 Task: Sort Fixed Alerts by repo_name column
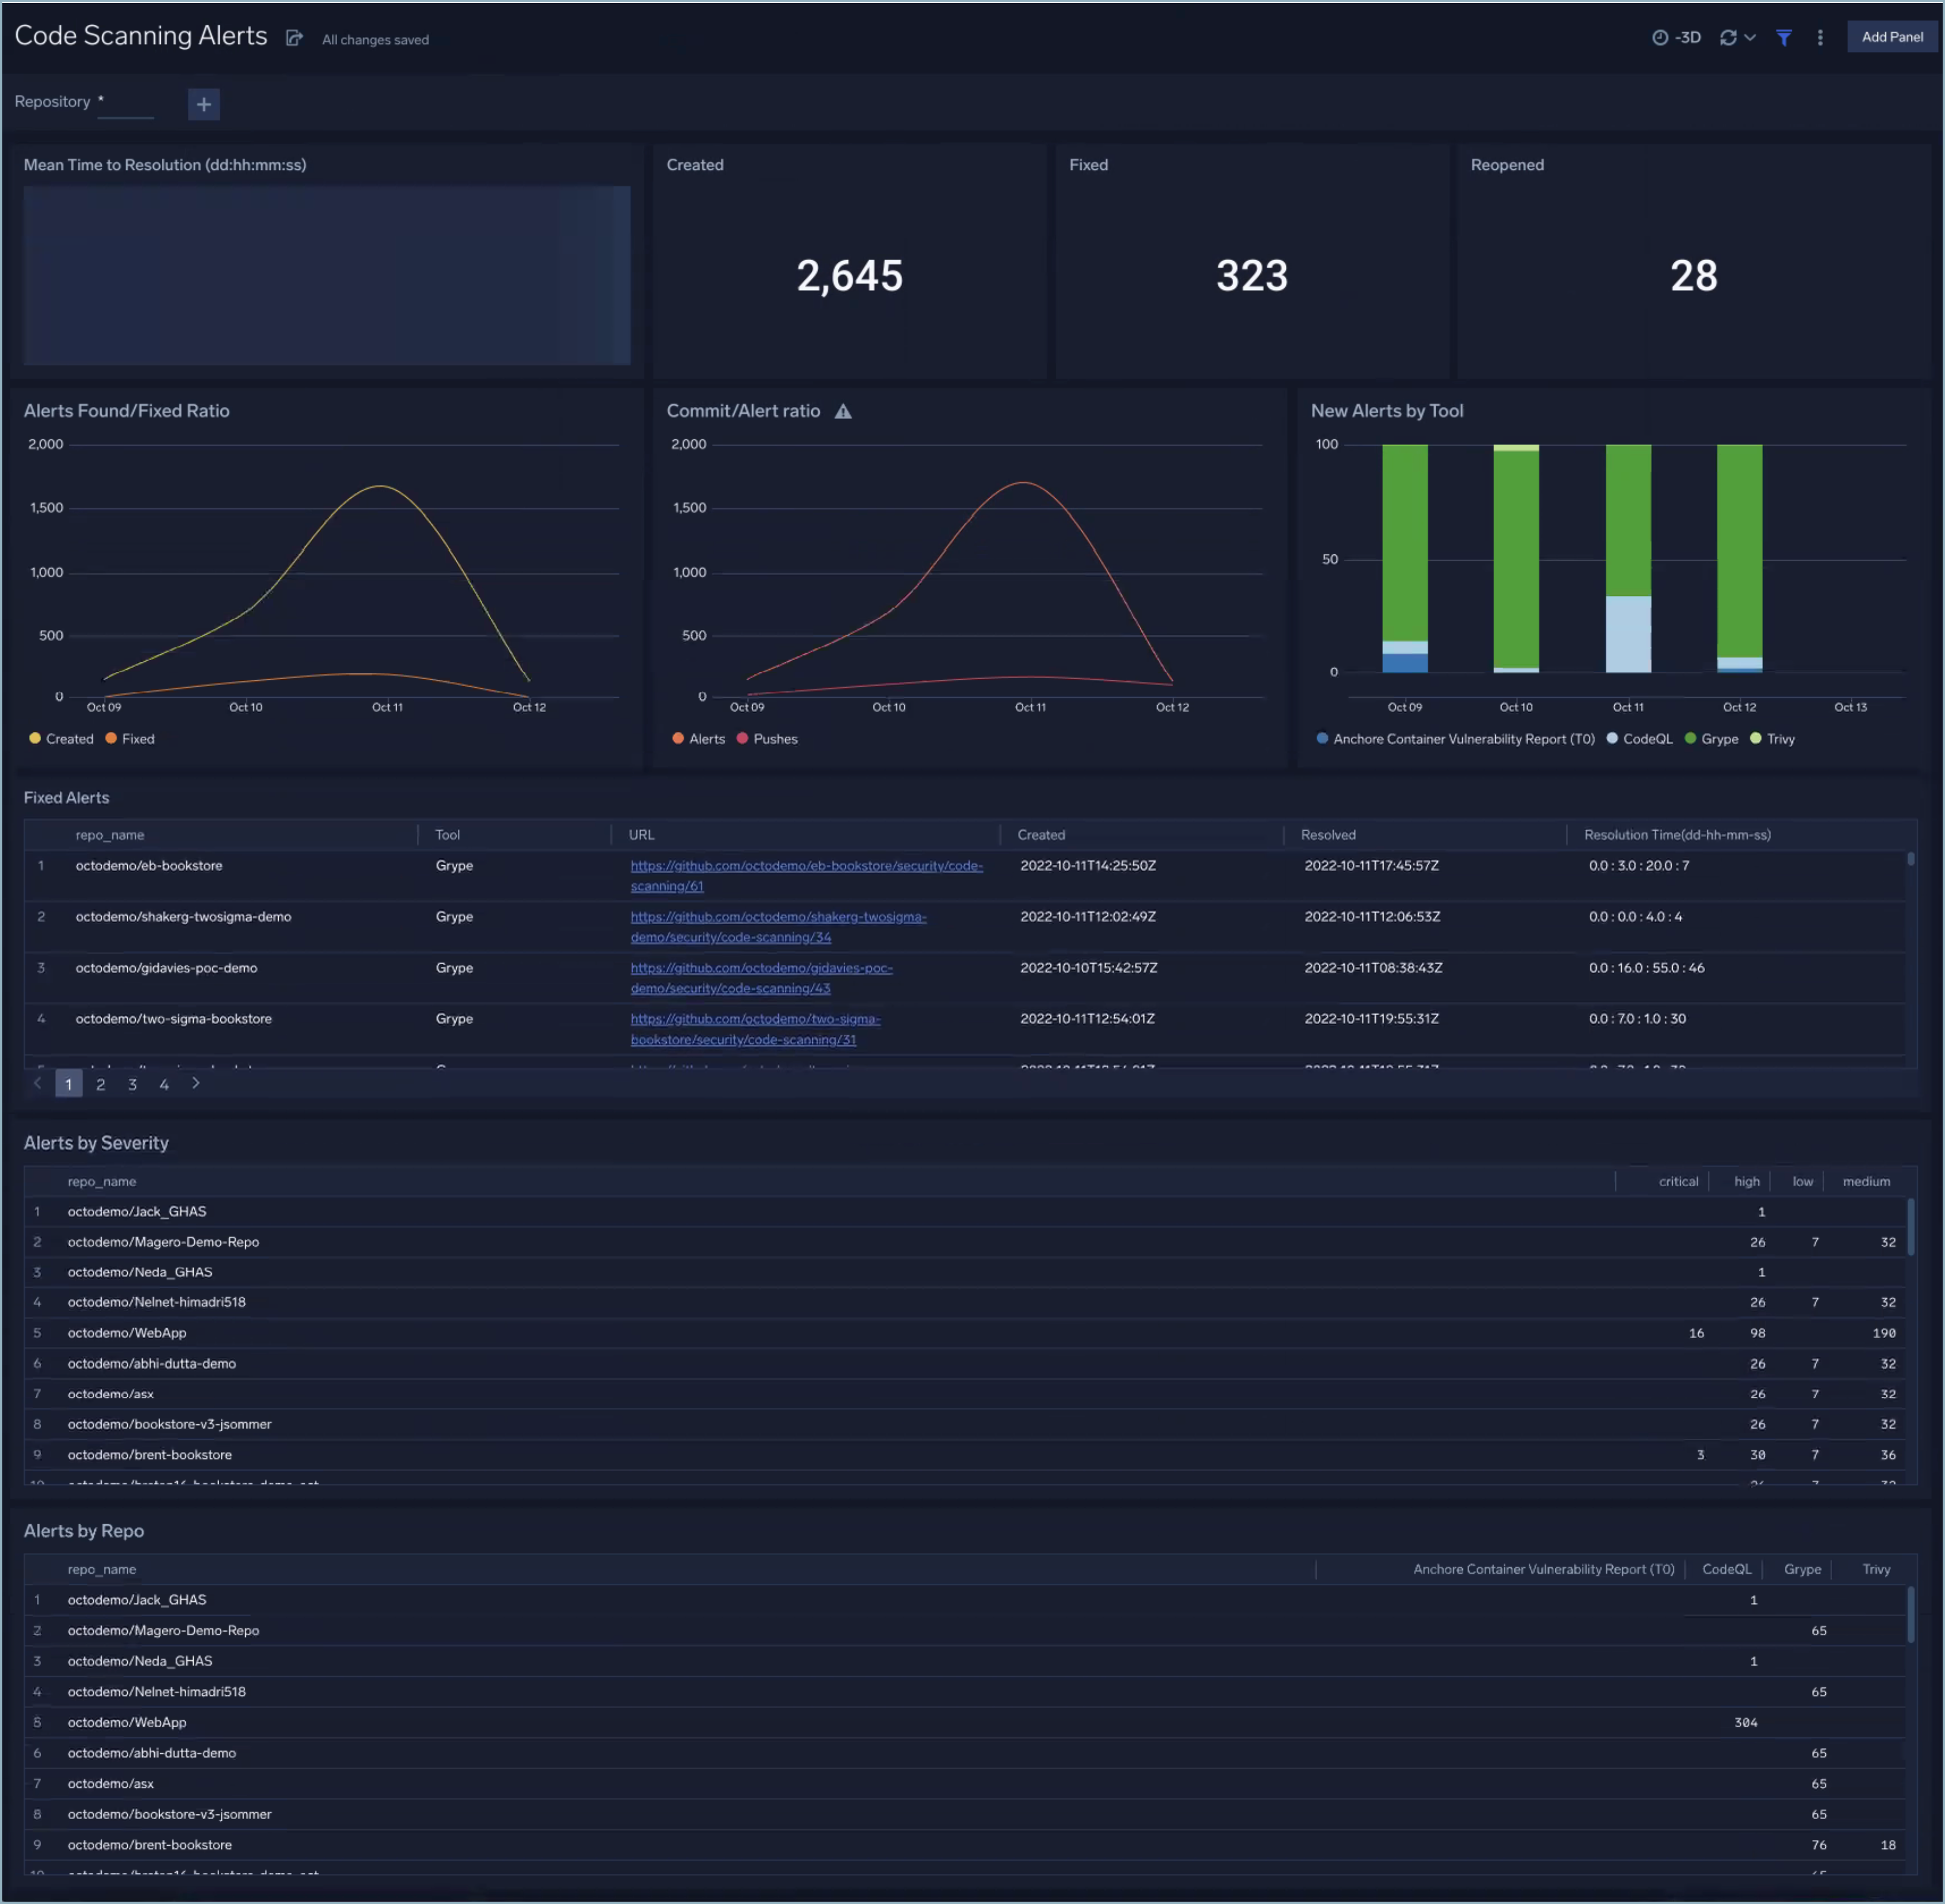tap(110, 835)
